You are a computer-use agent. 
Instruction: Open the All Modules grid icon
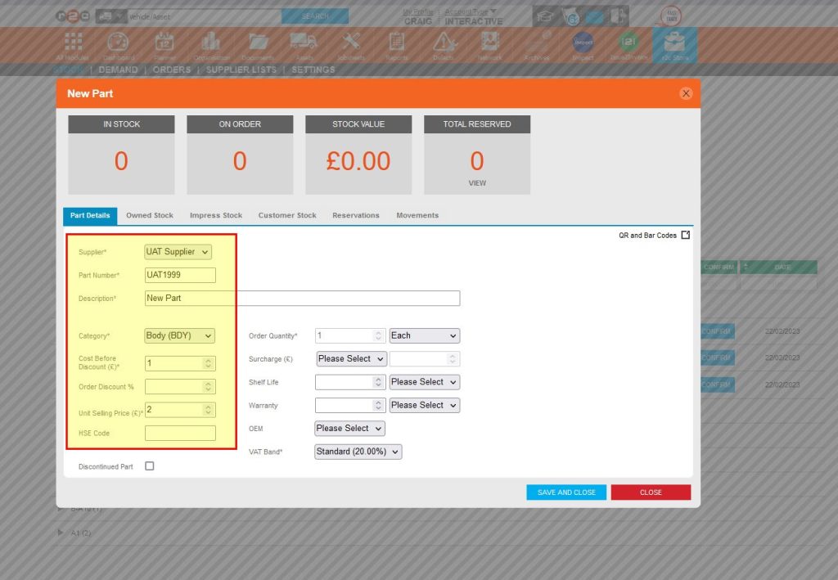coord(72,43)
